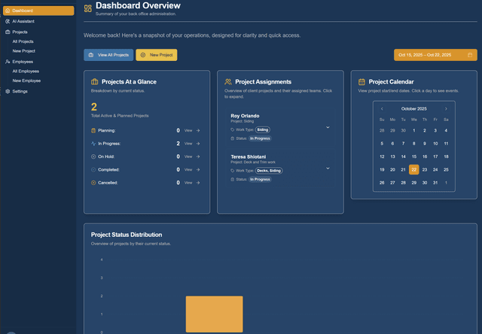Expand Teresa Shiotani assignment chevron

point(328,169)
